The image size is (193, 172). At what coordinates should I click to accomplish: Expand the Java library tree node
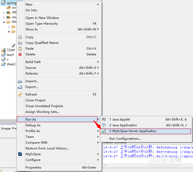tap(4, 17)
